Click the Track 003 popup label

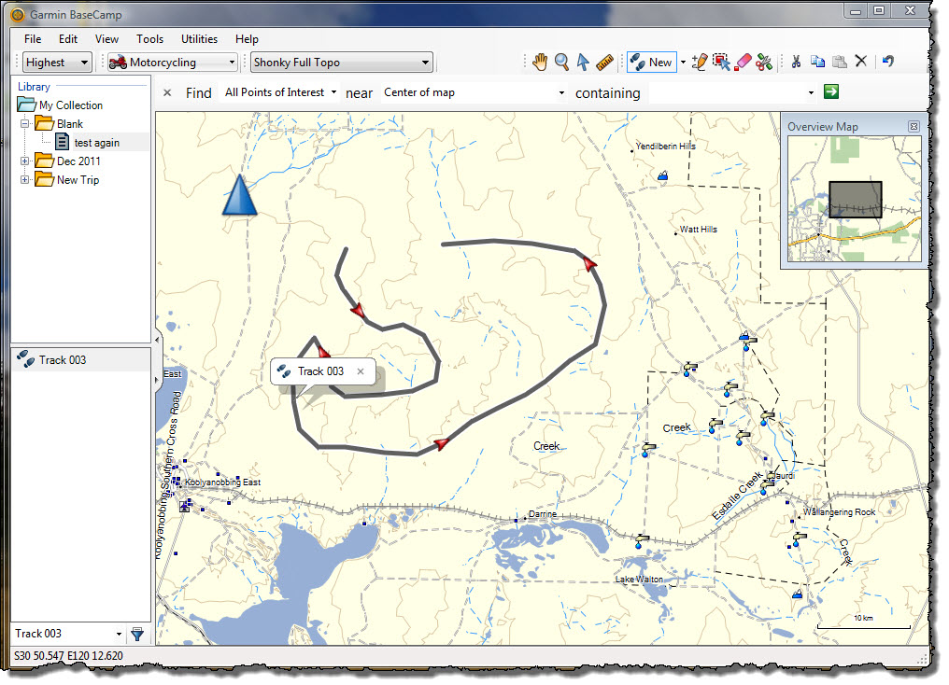coord(320,371)
